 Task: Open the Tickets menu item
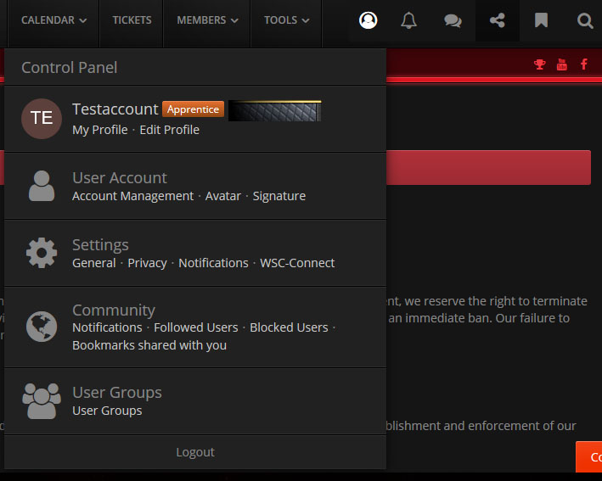click(132, 20)
